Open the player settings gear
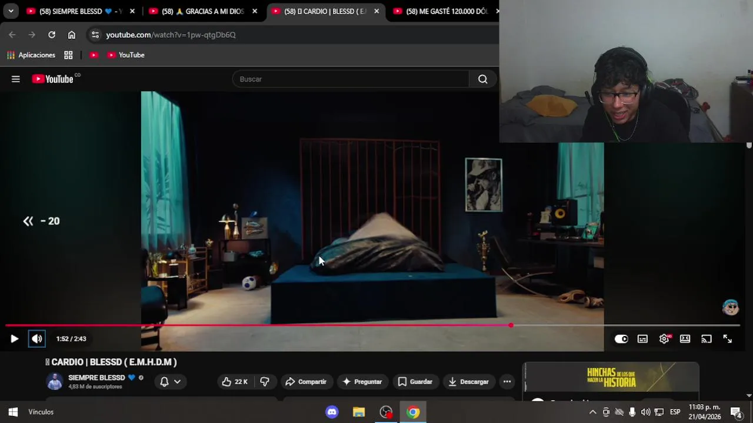 point(664,339)
